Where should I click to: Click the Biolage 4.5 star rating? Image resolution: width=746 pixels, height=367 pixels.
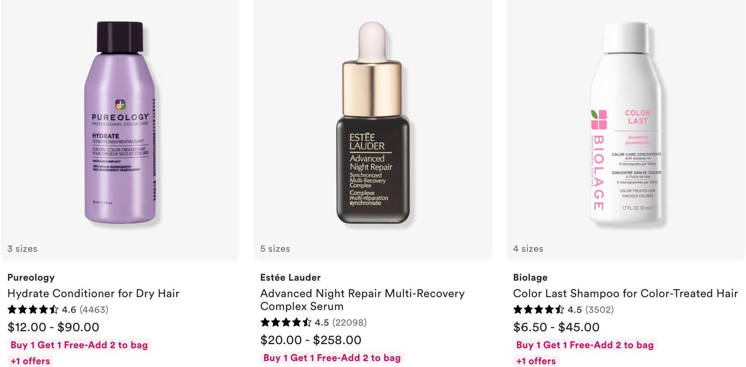(x=563, y=310)
